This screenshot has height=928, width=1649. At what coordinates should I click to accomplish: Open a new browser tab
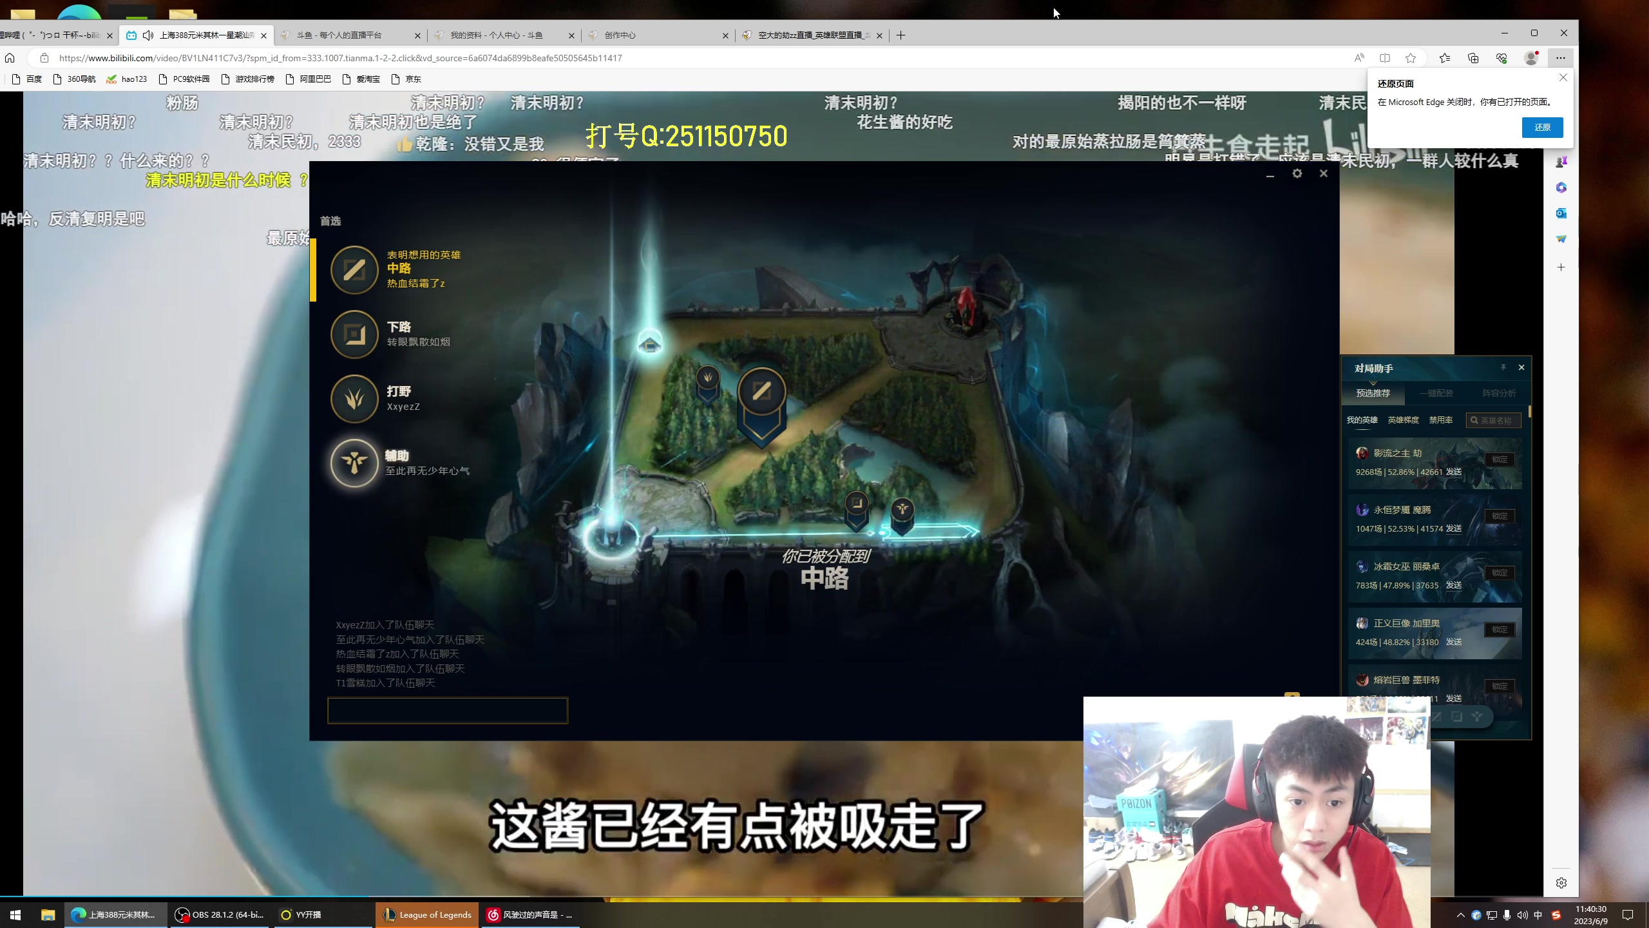click(901, 35)
